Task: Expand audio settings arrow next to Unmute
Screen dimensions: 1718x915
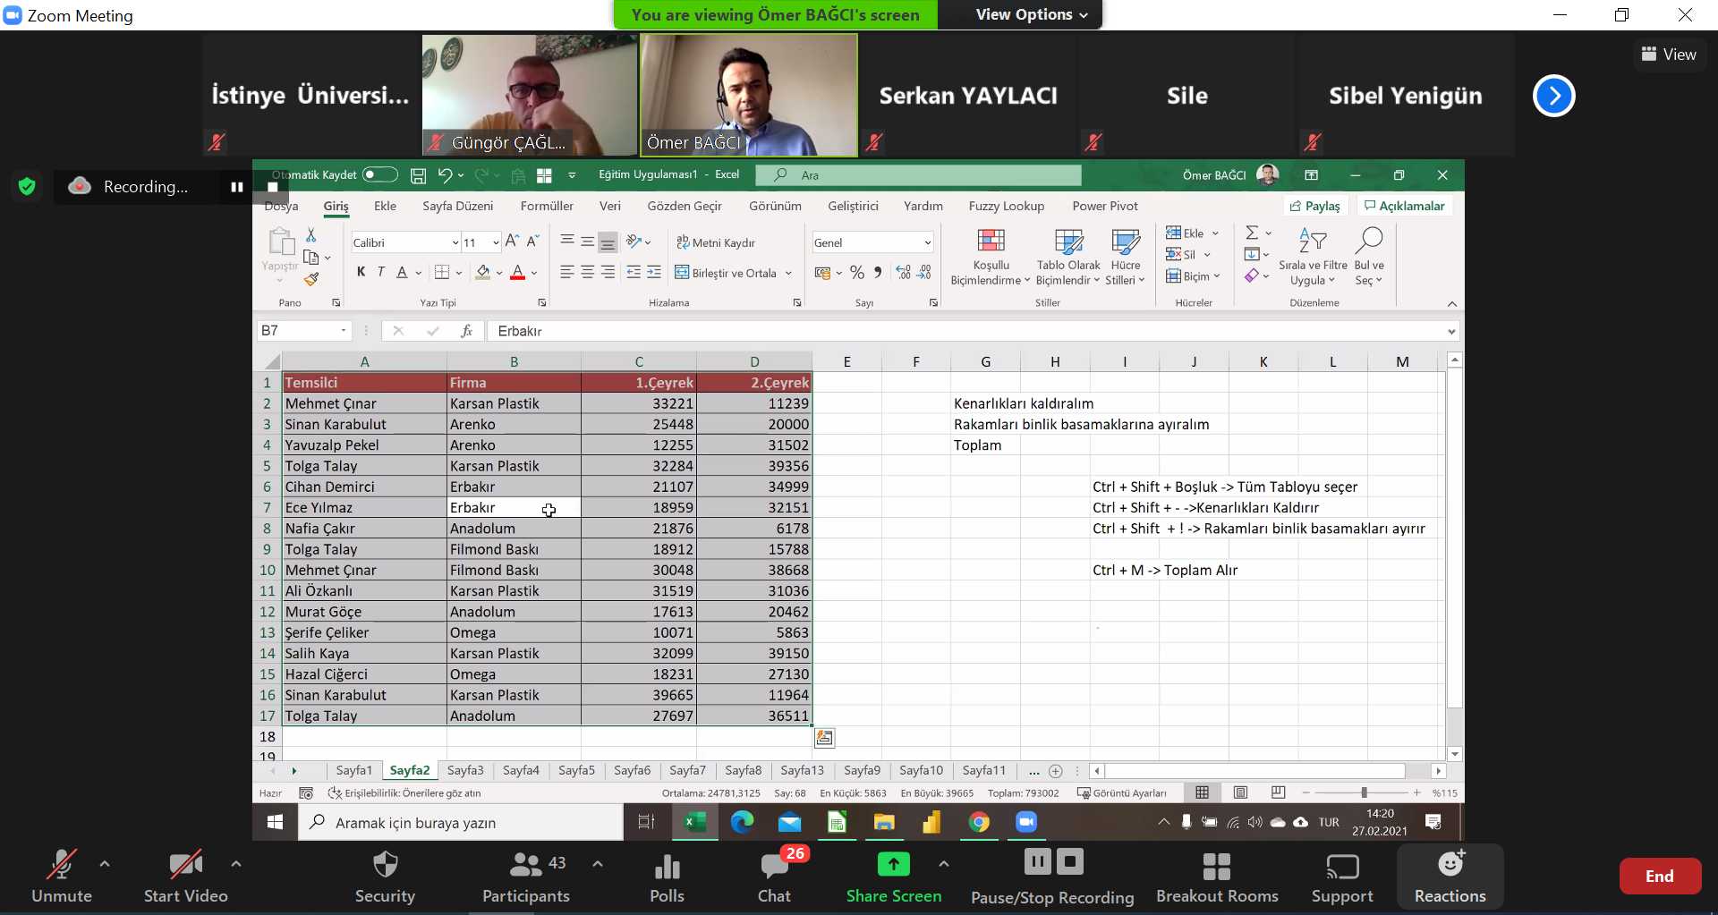Action: point(105,864)
